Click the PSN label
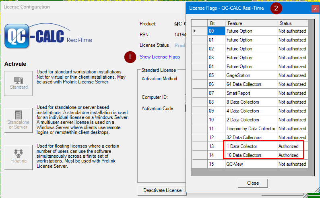320x198 pixels. point(145,35)
